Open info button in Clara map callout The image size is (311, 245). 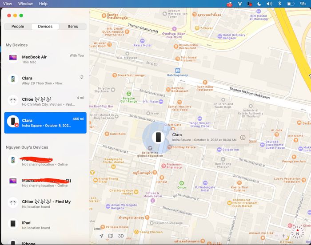[243, 137]
